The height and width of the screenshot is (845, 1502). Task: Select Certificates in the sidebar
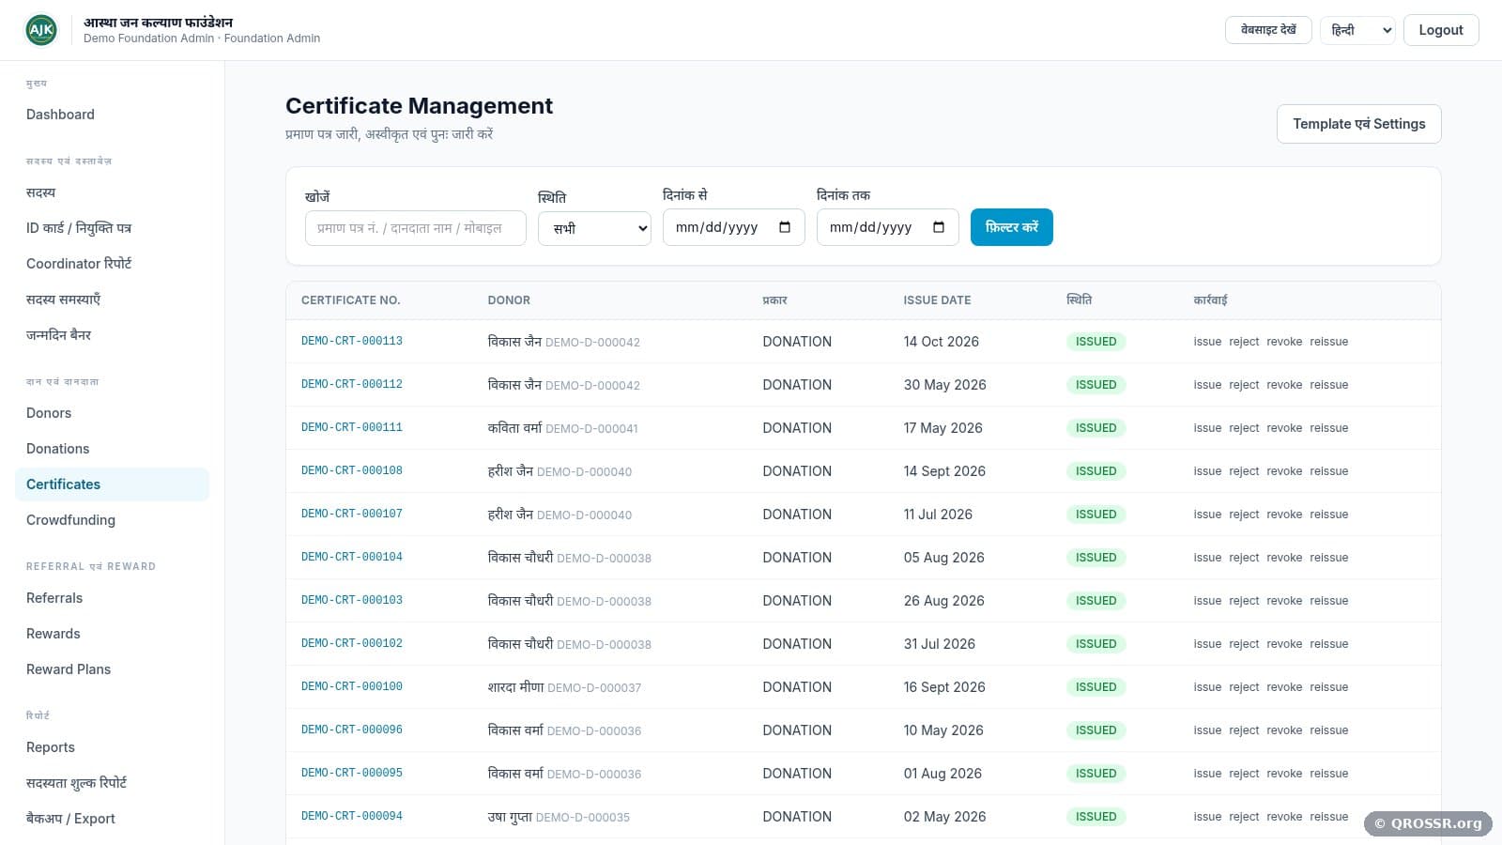point(112,484)
